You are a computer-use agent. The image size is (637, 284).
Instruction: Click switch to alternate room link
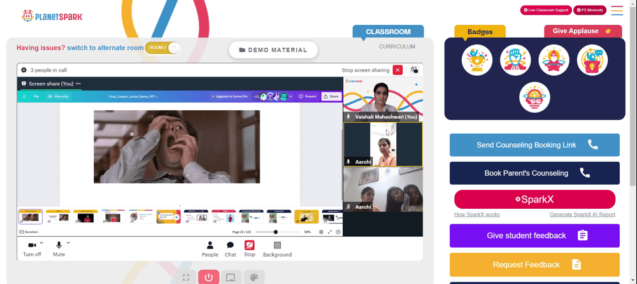[105, 48]
